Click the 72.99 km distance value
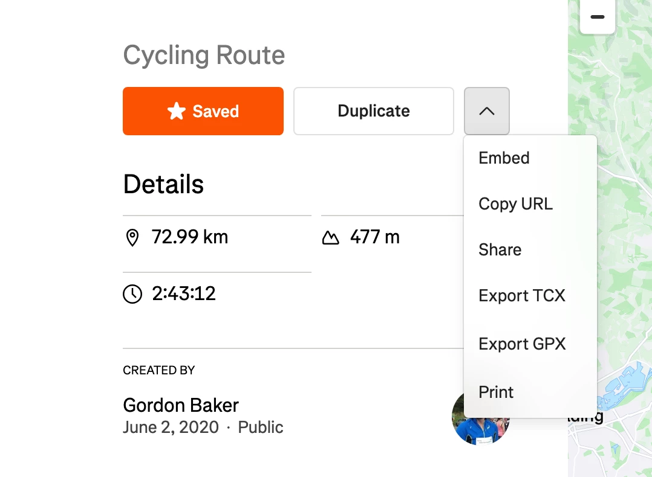Image resolution: width=652 pixels, height=477 pixels. 190,237
